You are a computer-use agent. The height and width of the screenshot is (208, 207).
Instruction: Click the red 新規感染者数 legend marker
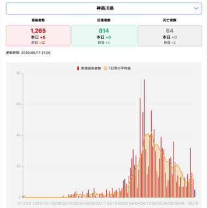pyautogui.click(x=78, y=68)
